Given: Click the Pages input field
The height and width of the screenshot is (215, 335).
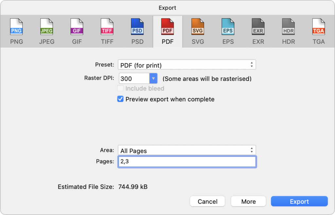Looking at the screenshot, I should tap(187, 162).
